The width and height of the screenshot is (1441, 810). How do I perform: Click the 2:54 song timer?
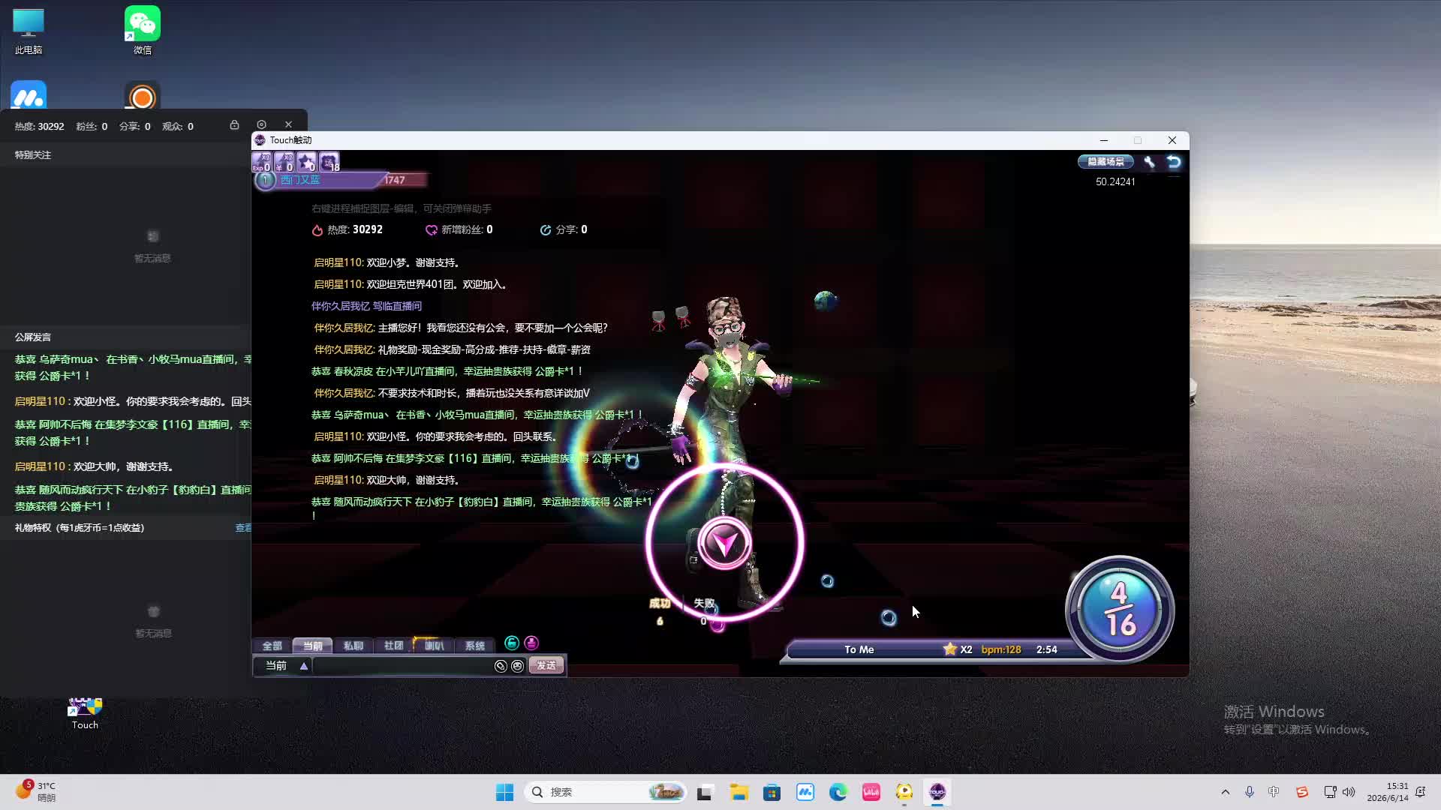[1046, 649]
